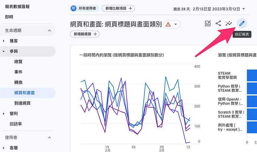The image size is (257, 152).
Task: Open 客層 in the sidebar
Action: point(14,148)
